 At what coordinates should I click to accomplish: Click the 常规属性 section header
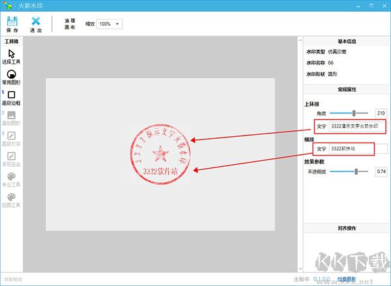click(x=347, y=89)
